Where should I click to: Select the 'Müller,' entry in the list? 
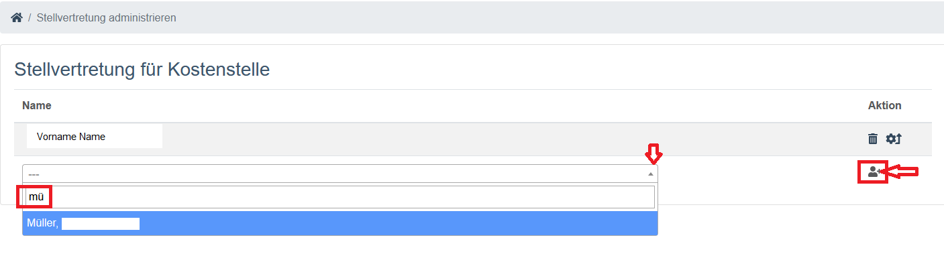point(340,224)
